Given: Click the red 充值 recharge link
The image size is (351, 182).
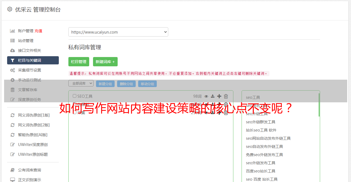Looking at the screenshot, I should pos(38,31).
